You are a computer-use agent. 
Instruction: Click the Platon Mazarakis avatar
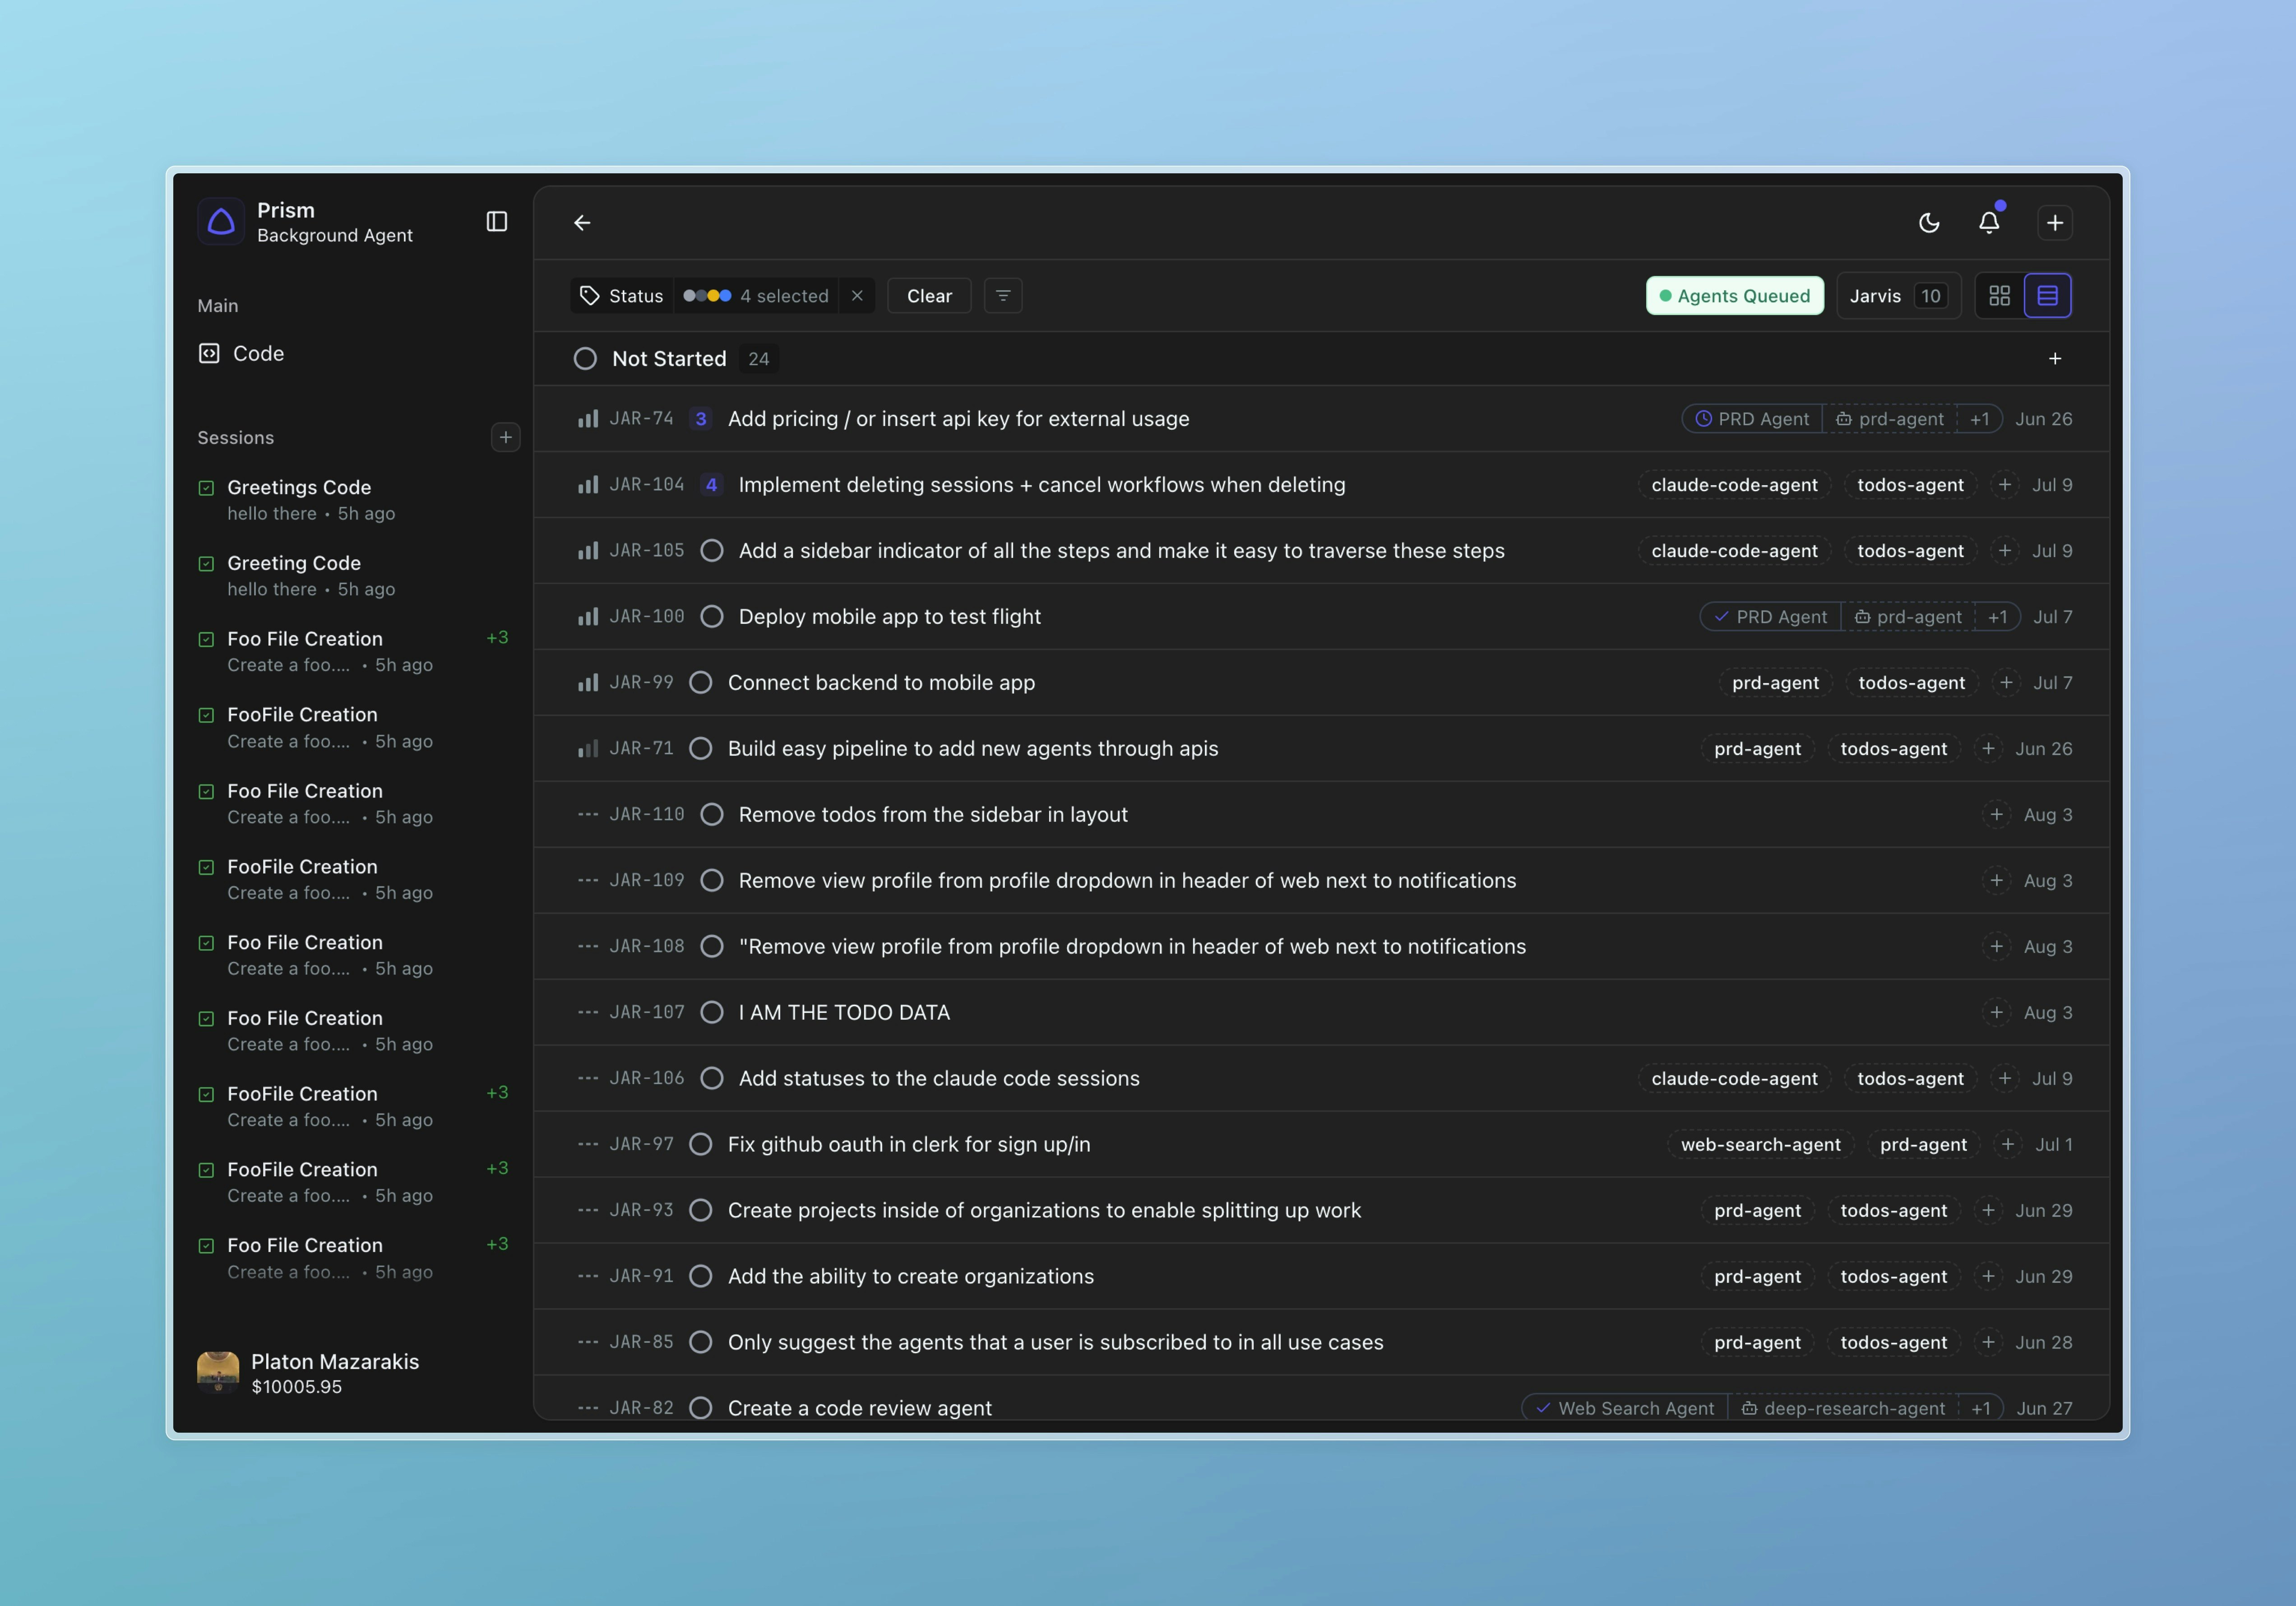[x=218, y=1372]
